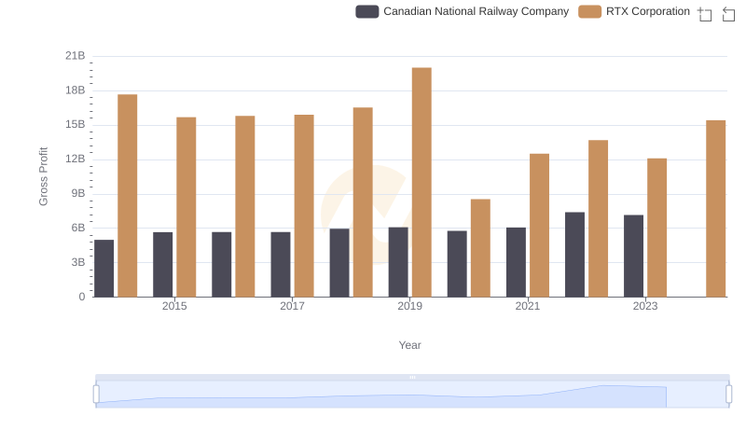Grab the right data zoom slider handle
The width and height of the screenshot is (746, 430).
coord(729,395)
